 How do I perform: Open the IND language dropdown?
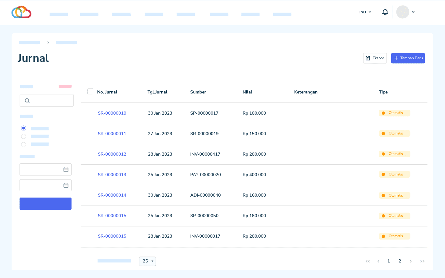(x=365, y=12)
